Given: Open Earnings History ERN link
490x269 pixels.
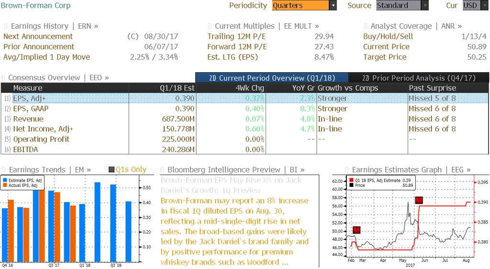Looking at the screenshot, I should click(x=55, y=26).
